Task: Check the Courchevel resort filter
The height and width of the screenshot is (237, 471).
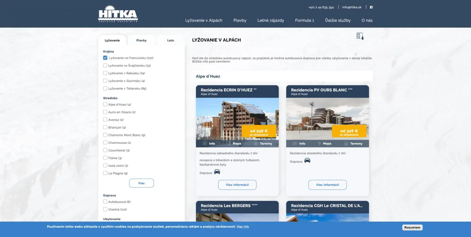Action: pyautogui.click(x=105, y=150)
